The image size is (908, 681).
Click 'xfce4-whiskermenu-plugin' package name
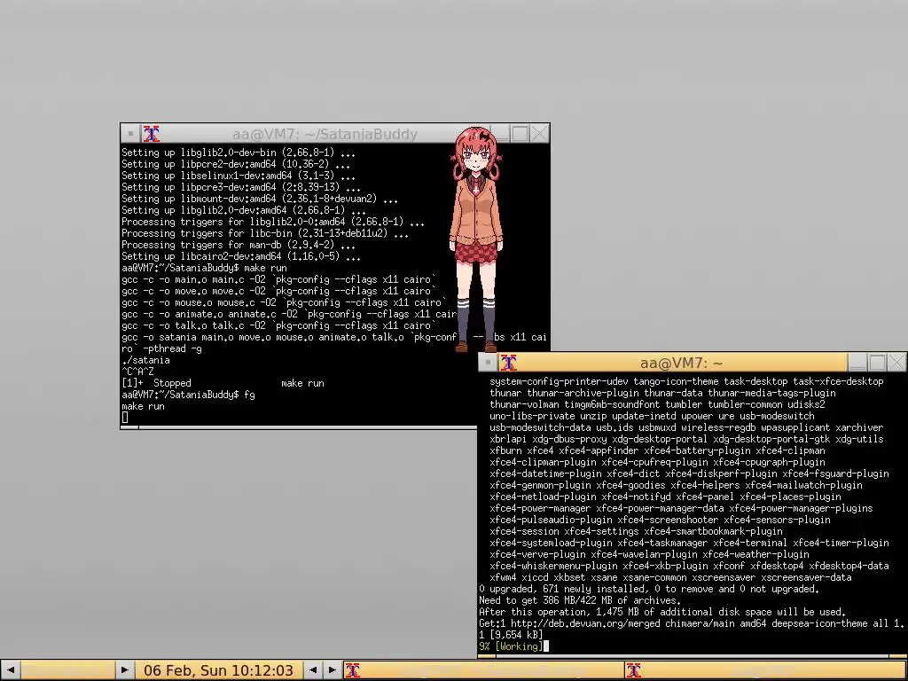[x=553, y=566]
